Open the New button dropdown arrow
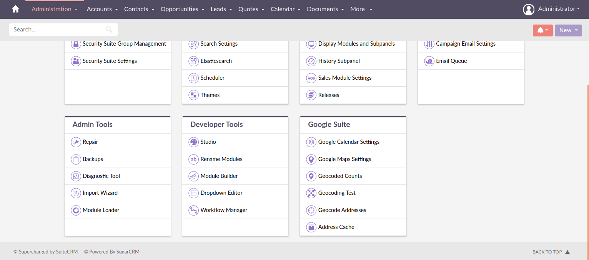The width and height of the screenshot is (589, 260). pos(576,30)
